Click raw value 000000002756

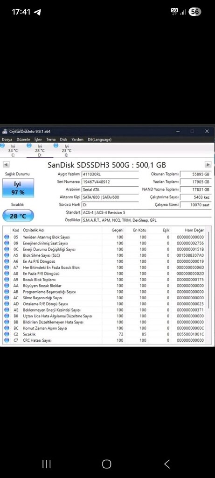(x=190, y=243)
